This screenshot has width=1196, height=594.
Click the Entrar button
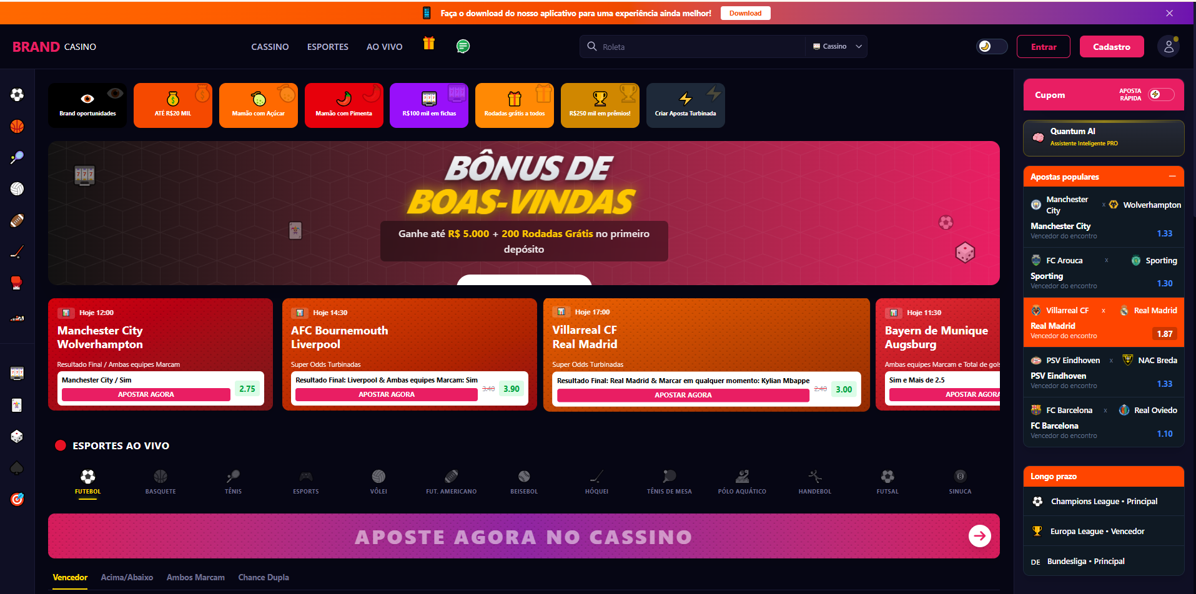[x=1044, y=47]
